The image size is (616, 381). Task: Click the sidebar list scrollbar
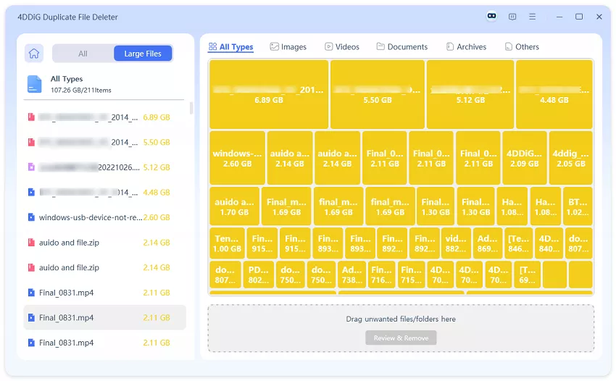191,108
